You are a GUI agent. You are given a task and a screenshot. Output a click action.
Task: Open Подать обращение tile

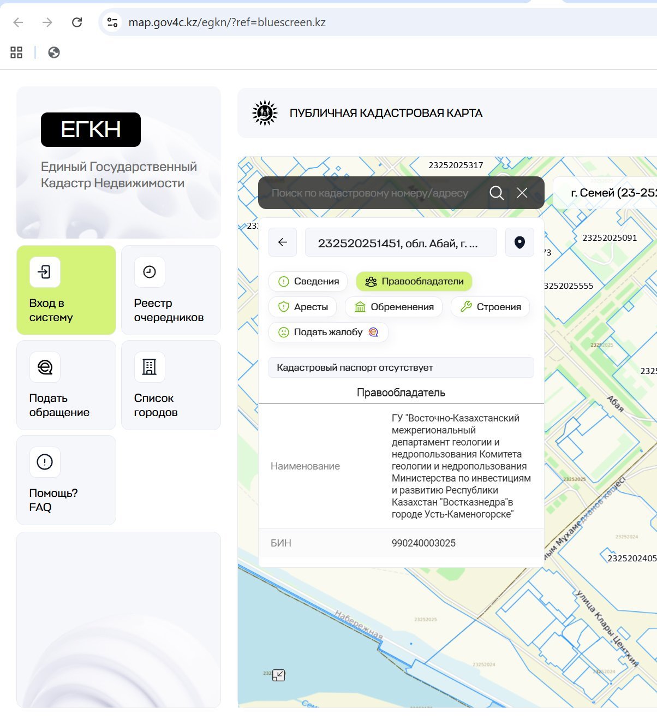(66, 385)
